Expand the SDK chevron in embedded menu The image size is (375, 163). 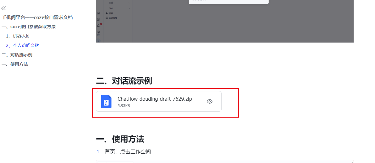pos(130,8)
